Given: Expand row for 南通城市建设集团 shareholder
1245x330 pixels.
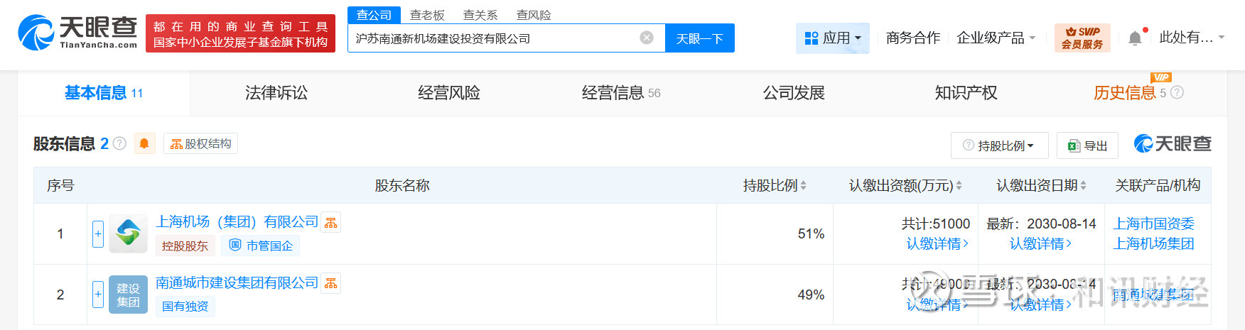Looking at the screenshot, I should pyautogui.click(x=98, y=295).
